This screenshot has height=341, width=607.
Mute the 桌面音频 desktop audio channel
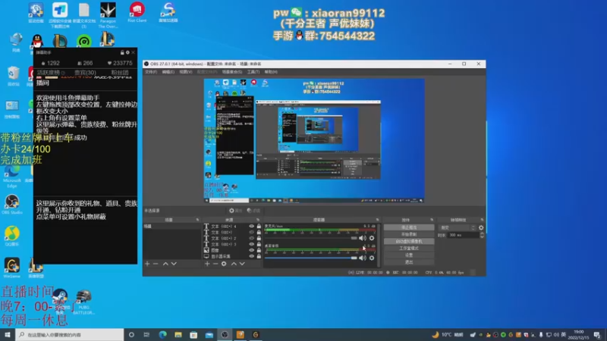(x=363, y=258)
